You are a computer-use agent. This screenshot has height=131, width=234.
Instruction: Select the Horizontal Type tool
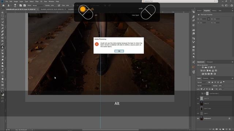(x=3, y=69)
